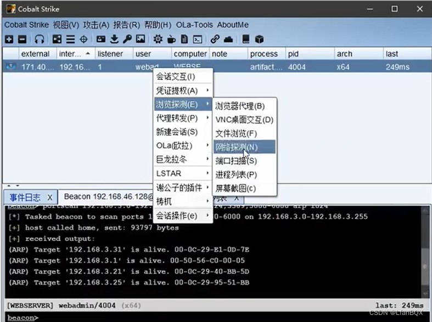This screenshot has height=322, width=432.
Task: Click the Connect to team server plus icon
Action: pyautogui.click(x=9, y=39)
